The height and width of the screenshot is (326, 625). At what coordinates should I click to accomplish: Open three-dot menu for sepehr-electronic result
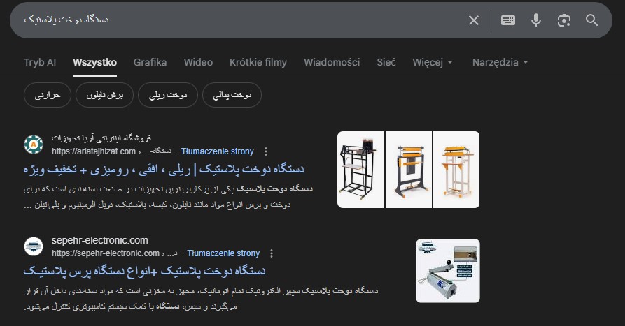(272, 253)
